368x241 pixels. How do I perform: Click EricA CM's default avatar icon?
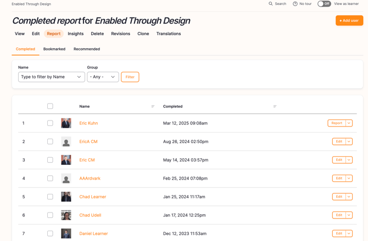coord(66,142)
